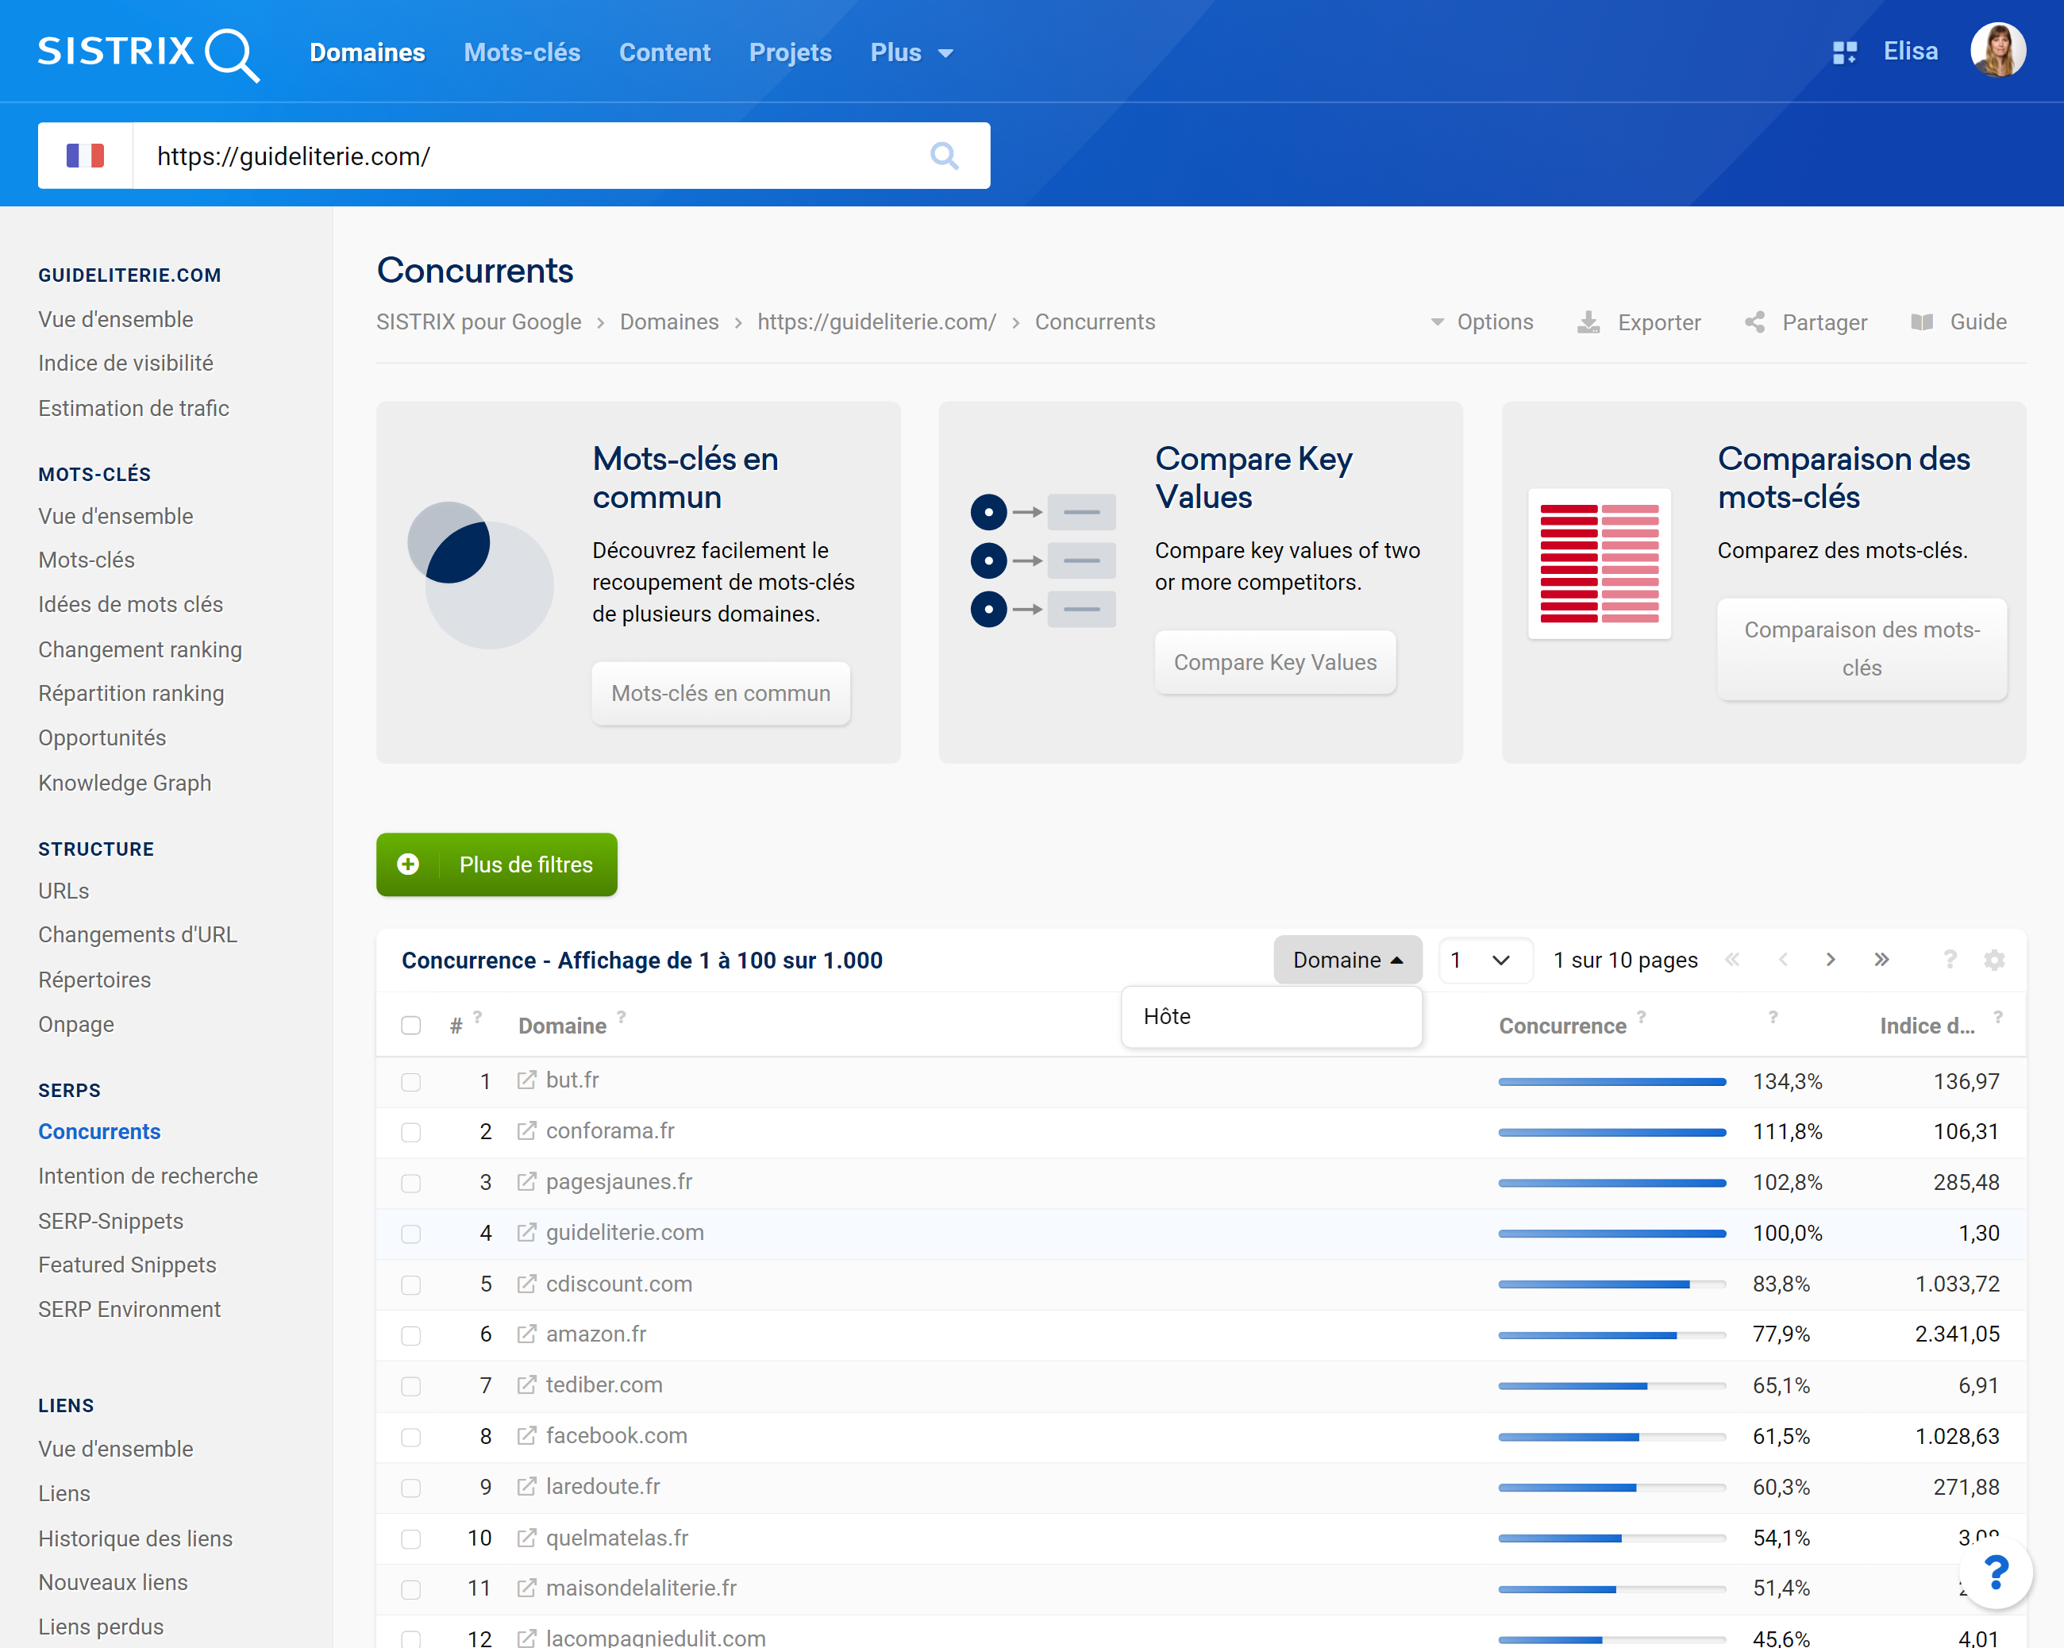The height and width of the screenshot is (1648, 2064).
Task: Open Intention de recherche in sidebar
Action: click(148, 1176)
